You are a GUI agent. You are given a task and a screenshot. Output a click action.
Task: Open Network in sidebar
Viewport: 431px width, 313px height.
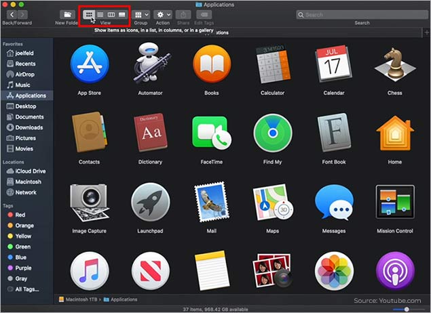[x=27, y=192]
